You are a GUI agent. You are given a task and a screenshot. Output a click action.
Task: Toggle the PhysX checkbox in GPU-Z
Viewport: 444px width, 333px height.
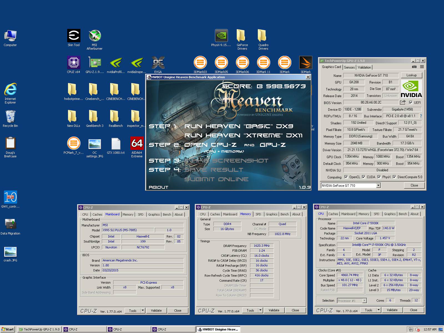[x=379, y=177]
